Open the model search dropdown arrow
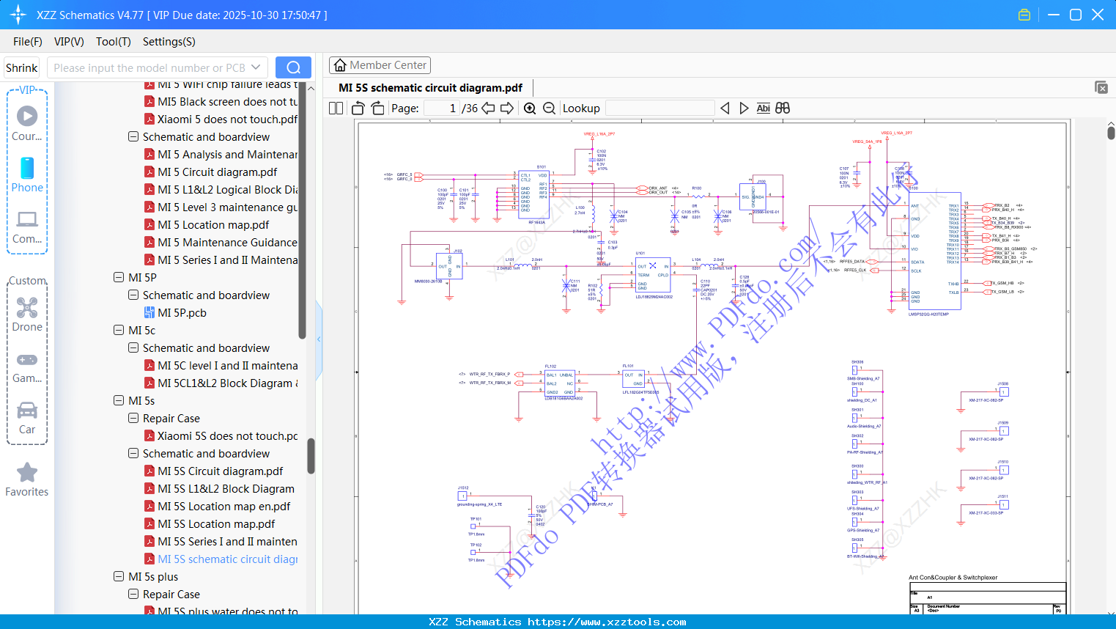This screenshot has width=1116, height=629. pyautogui.click(x=255, y=67)
